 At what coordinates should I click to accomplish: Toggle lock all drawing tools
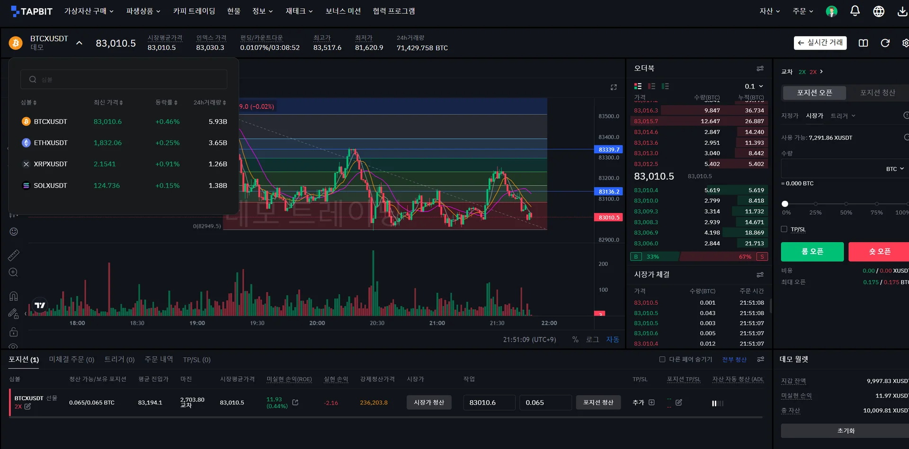tap(14, 332)
